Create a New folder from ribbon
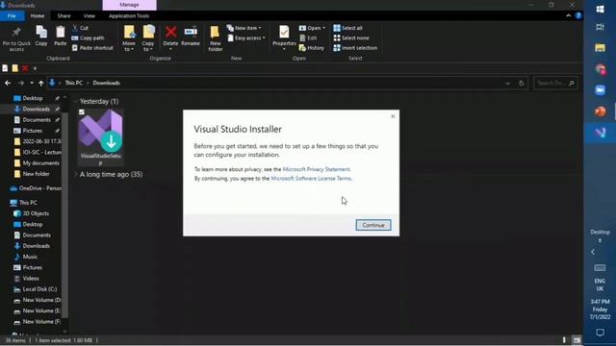The width and height of the screenshot is (616, 346). click(x=216, y=38)
